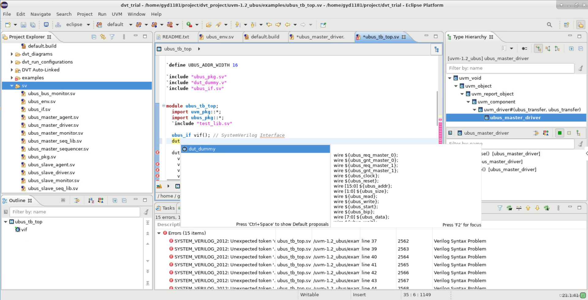This screenshot has width=588, height=300.
Task: Open Project Explorer filter funnel icon
Action: tap(112, 37)
